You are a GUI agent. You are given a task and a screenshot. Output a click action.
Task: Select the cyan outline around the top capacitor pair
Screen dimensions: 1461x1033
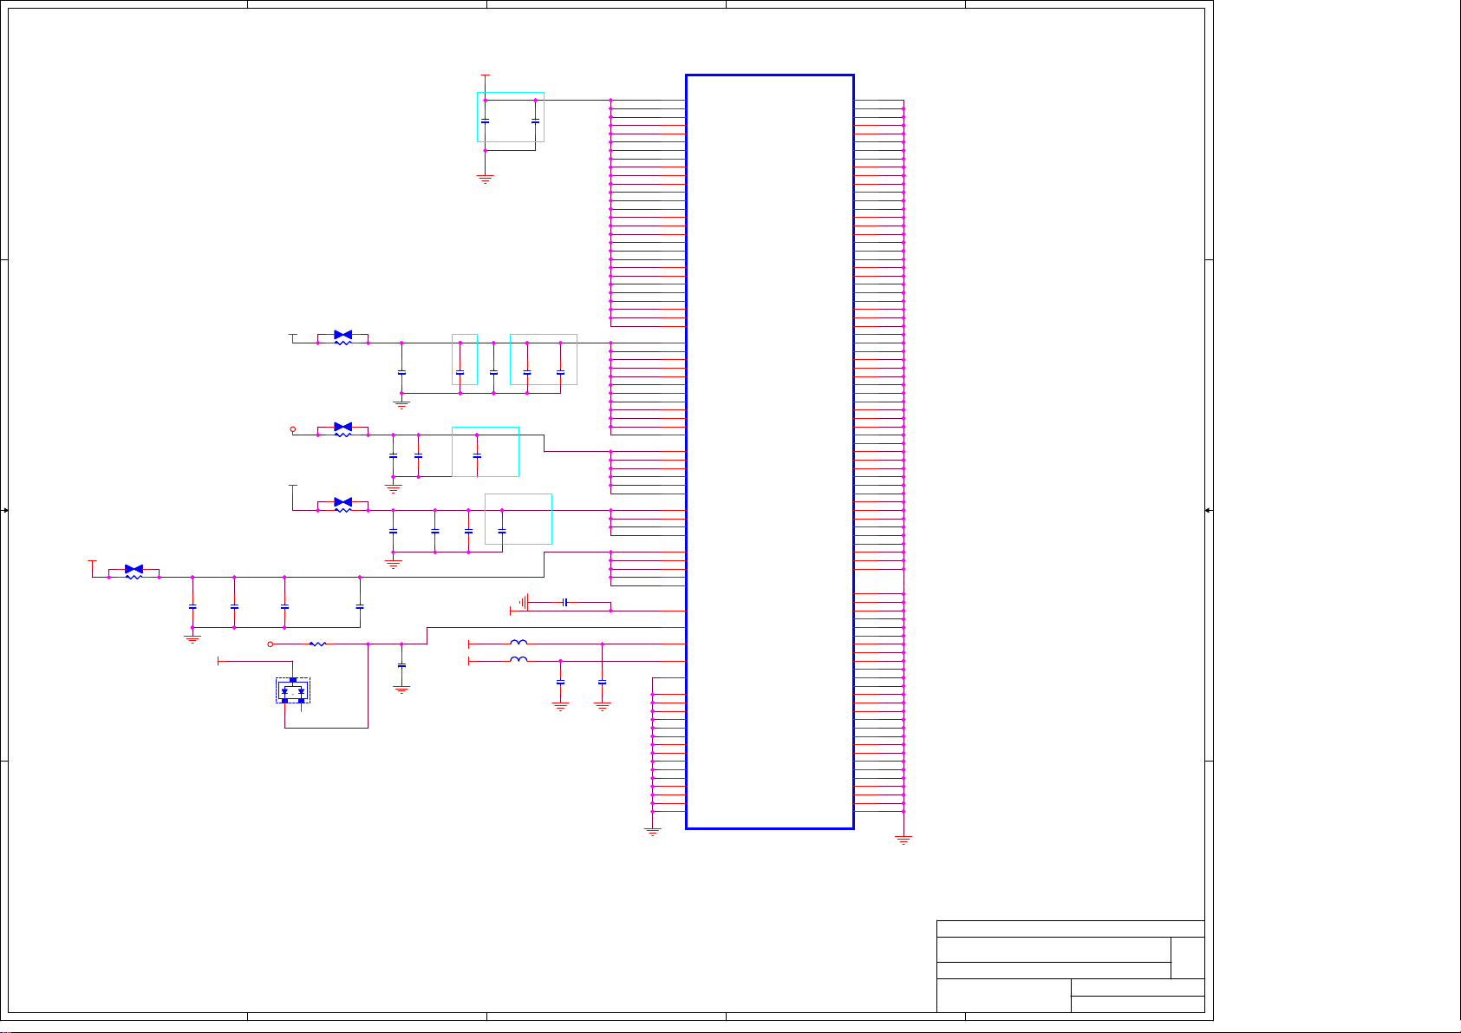coord(511,117)
